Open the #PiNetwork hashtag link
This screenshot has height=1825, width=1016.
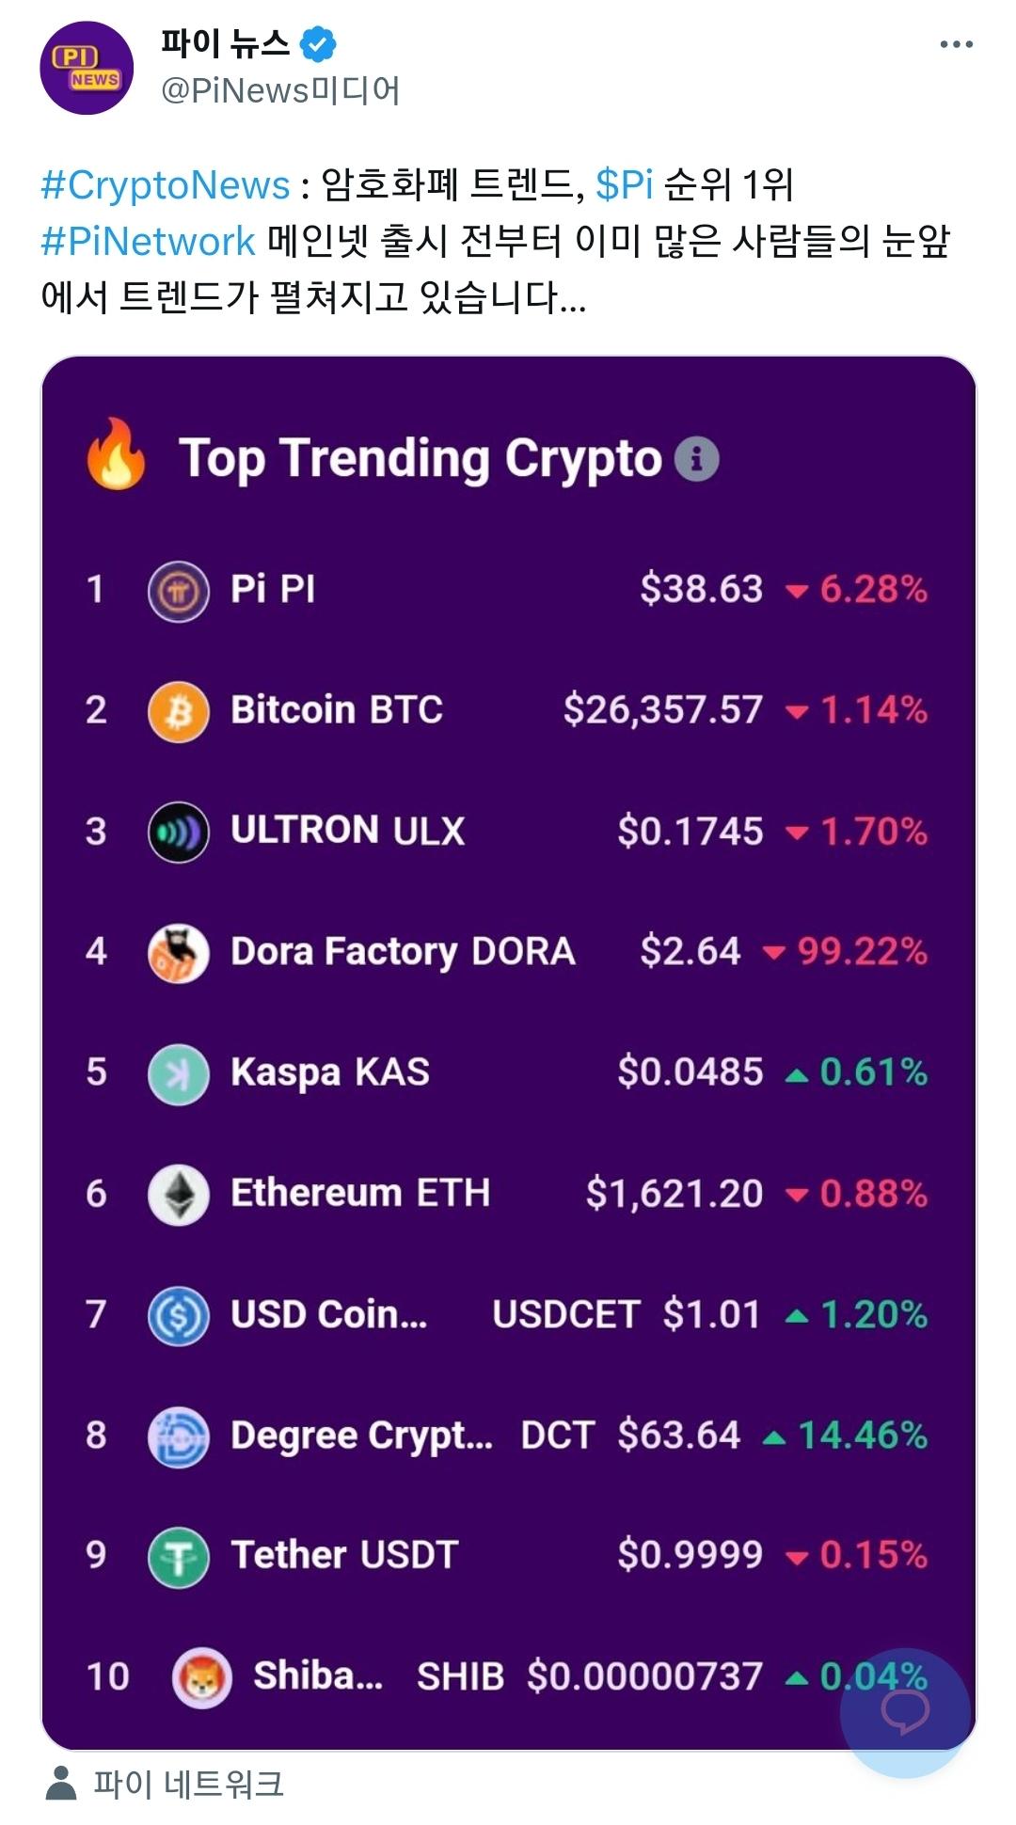[x=149, y=242]
